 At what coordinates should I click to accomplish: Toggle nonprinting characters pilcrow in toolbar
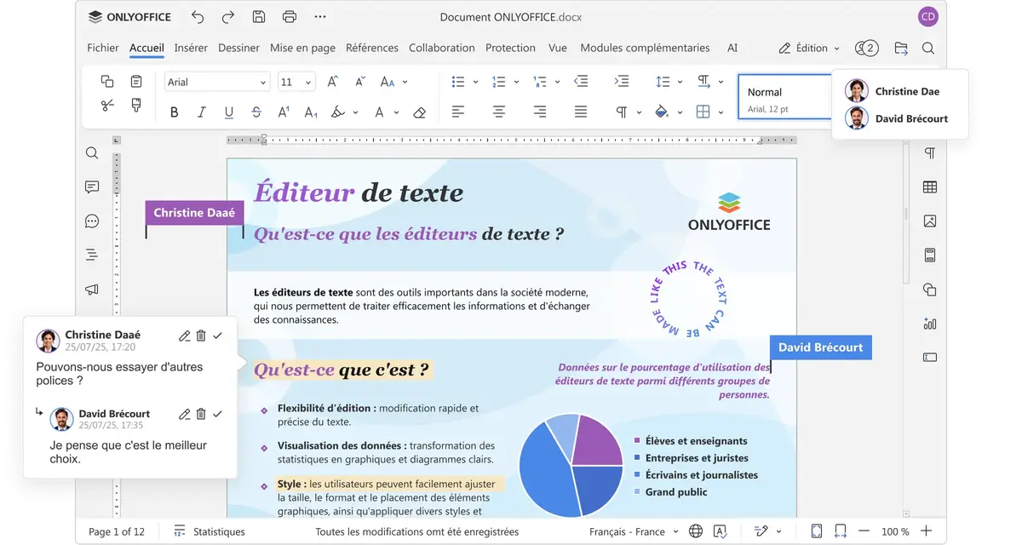[622, 112]
